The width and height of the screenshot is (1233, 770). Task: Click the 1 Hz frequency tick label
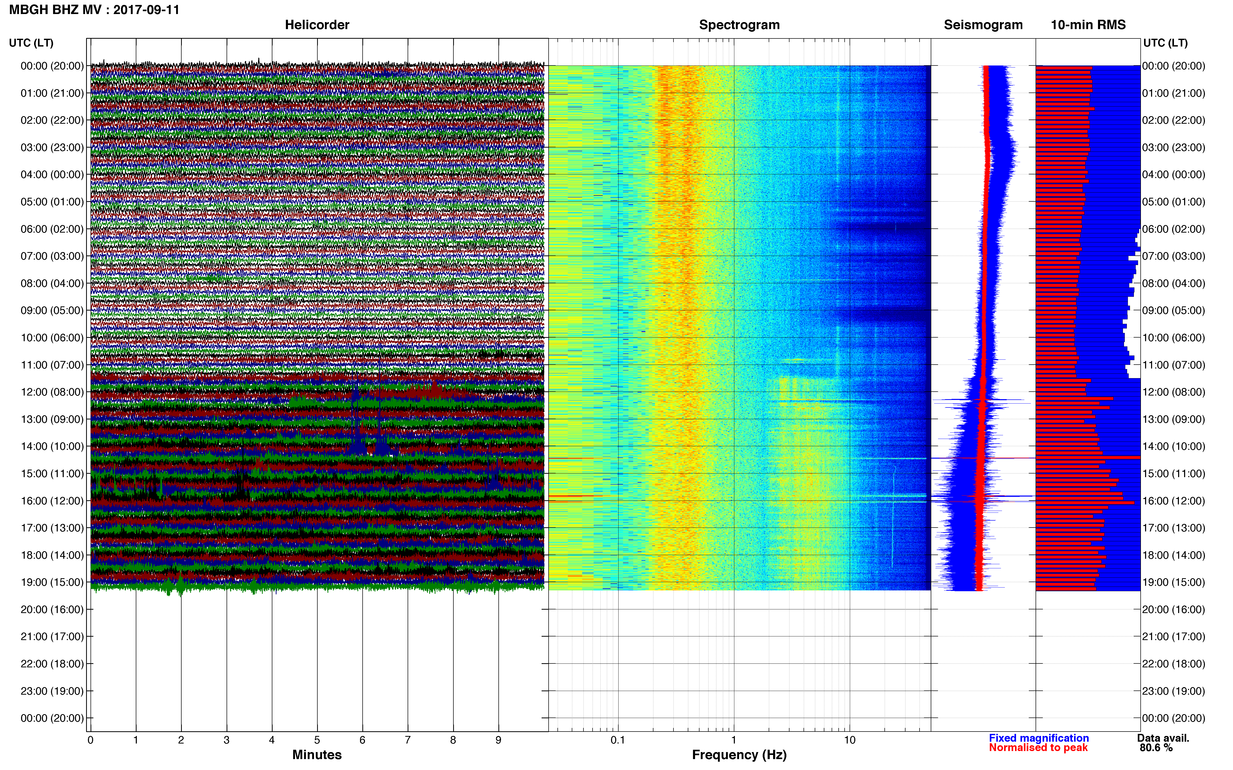point(734,740)
